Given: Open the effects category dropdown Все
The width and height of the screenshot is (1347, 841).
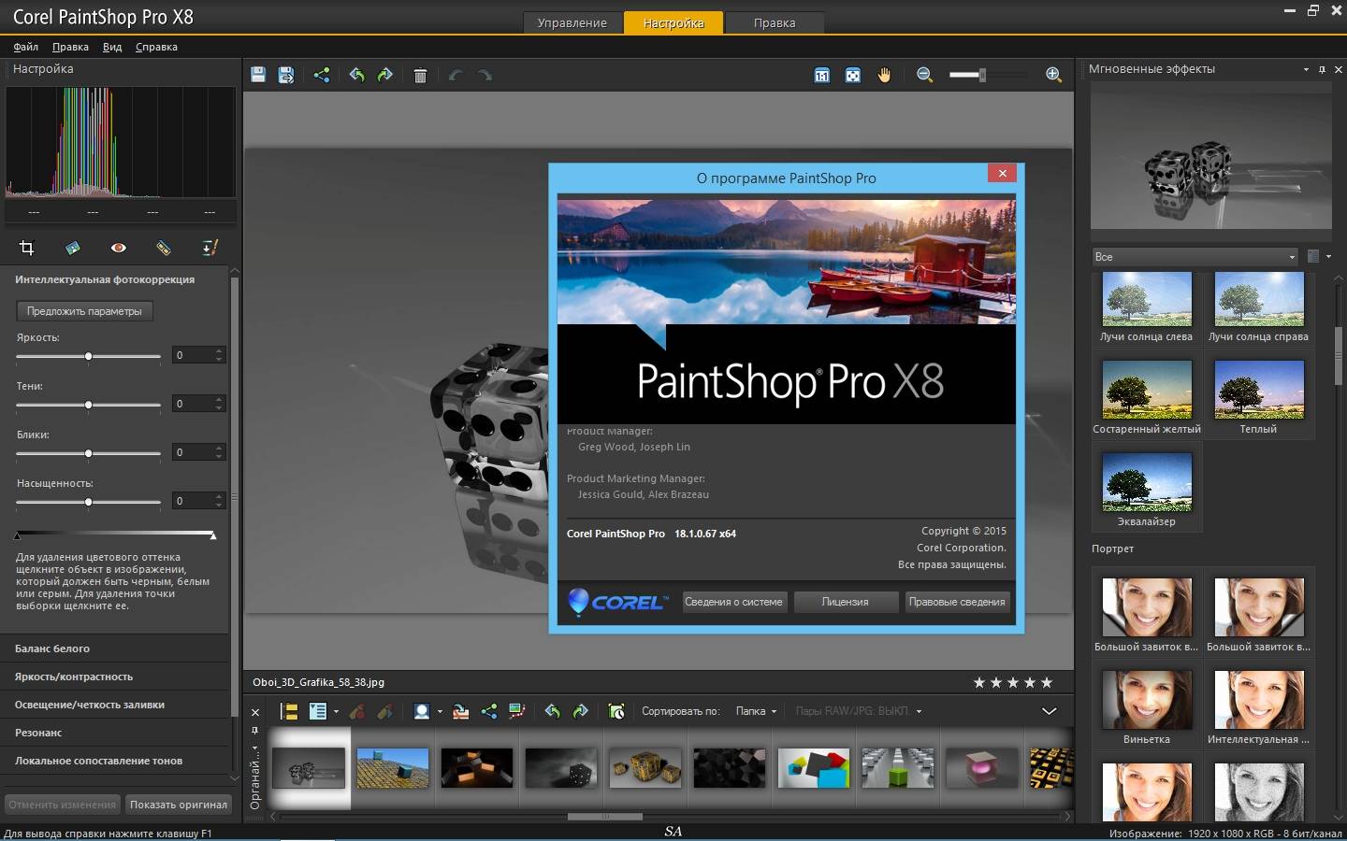Looking at the screenshot, I should point(1195,256).
